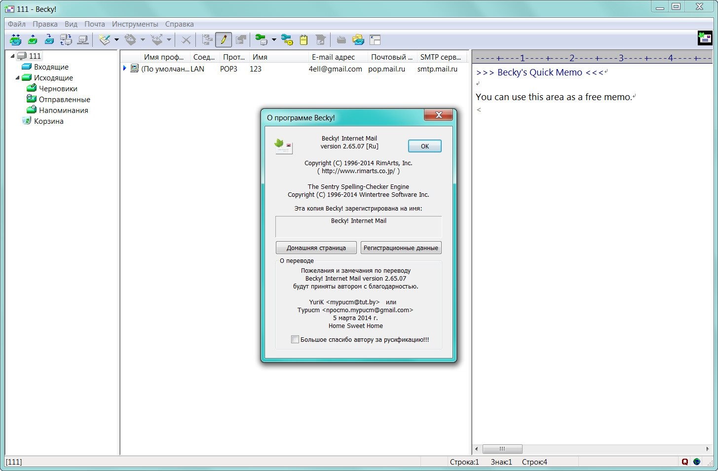Click the delete X toolbar icon
The width and height of the screenshot is (718, 471).
coord(186,39)
